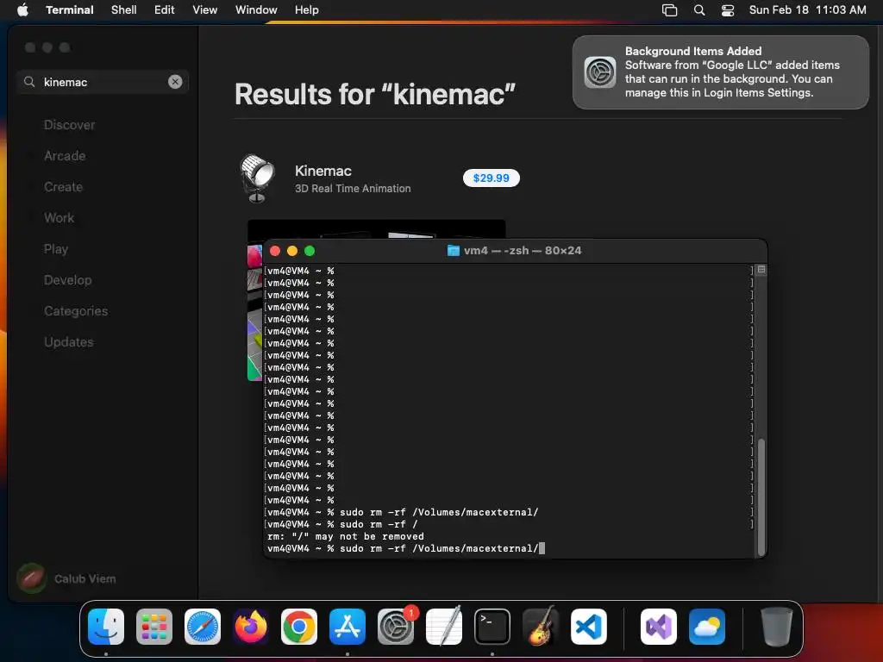Open Categories in App Store sidebar

pyautogui.click(x=76, y=310)
